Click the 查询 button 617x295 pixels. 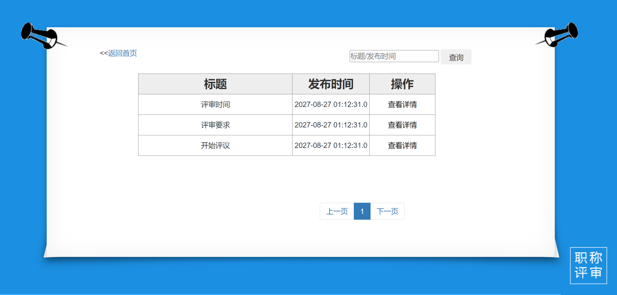coord(456,57)
